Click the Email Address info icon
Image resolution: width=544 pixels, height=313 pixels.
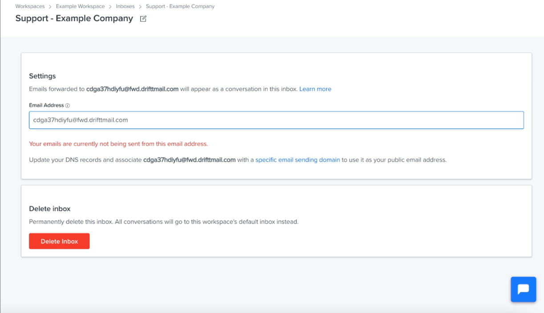click(68, 106)
